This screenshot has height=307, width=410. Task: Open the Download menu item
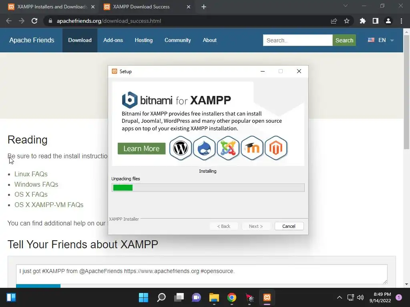[x=80, y=40]
